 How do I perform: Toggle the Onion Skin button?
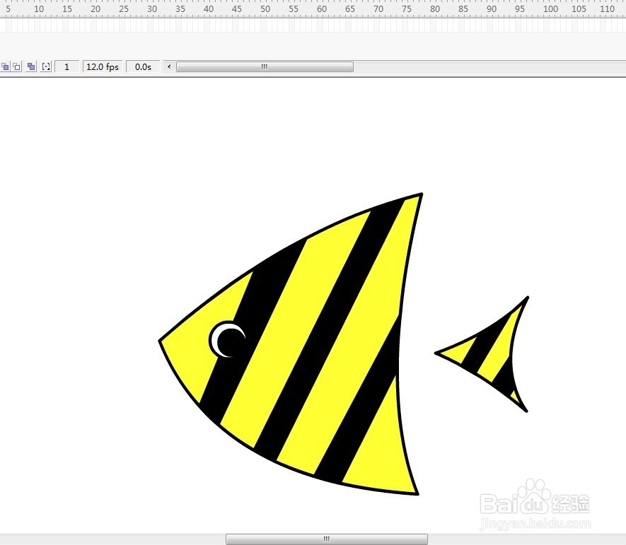5,66
